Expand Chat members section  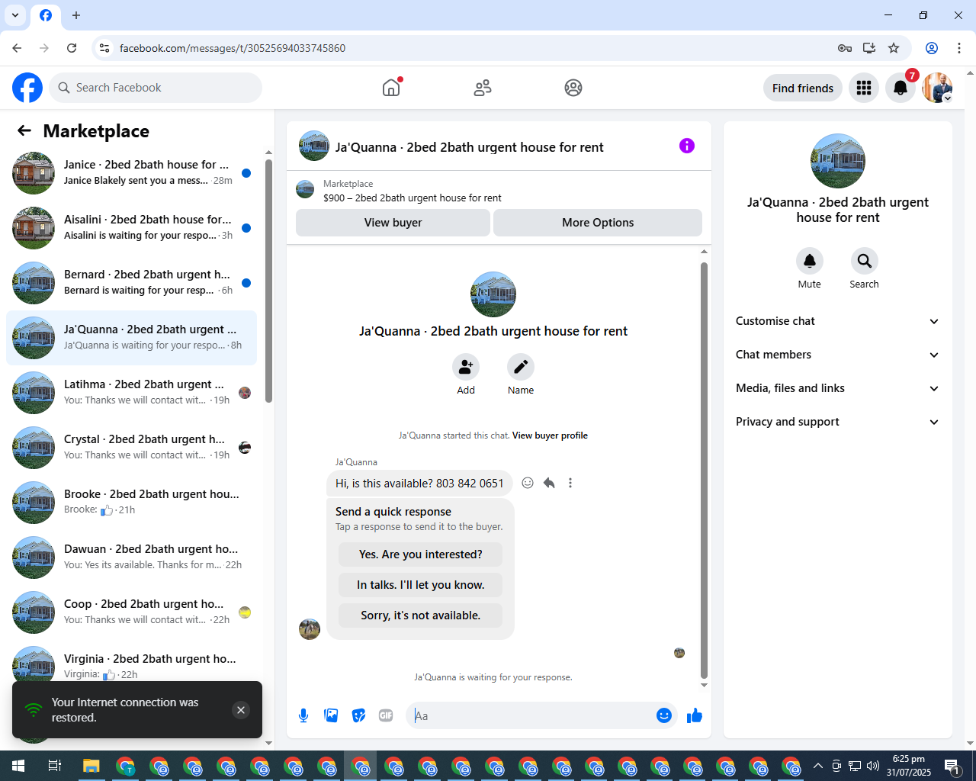(x=837, y=355)
